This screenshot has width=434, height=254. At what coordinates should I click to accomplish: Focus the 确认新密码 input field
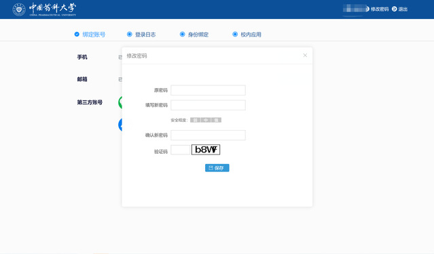click(x=208, y=135)
